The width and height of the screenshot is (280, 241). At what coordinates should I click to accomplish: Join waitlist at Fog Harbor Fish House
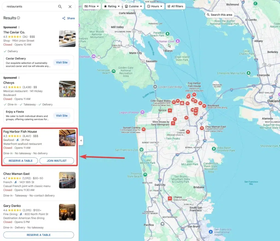point(57,161)
